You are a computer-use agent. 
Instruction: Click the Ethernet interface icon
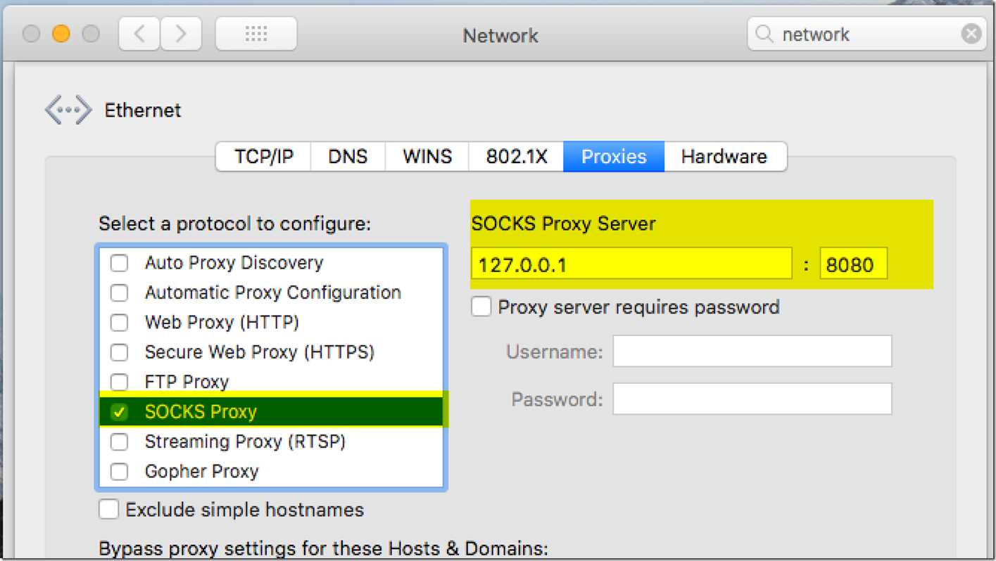click(68, 110)
